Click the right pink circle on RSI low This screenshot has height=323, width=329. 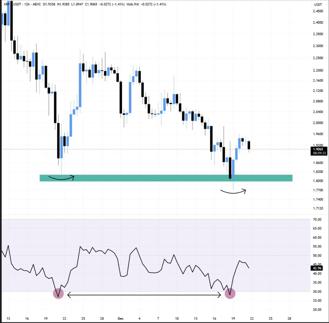(x=230, y=293)
